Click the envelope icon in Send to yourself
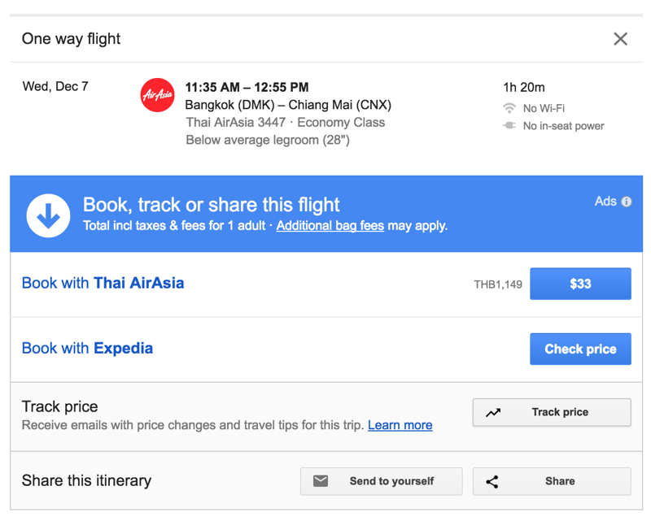The height and width of the screenshot is (521, 651). pos(321,481)
